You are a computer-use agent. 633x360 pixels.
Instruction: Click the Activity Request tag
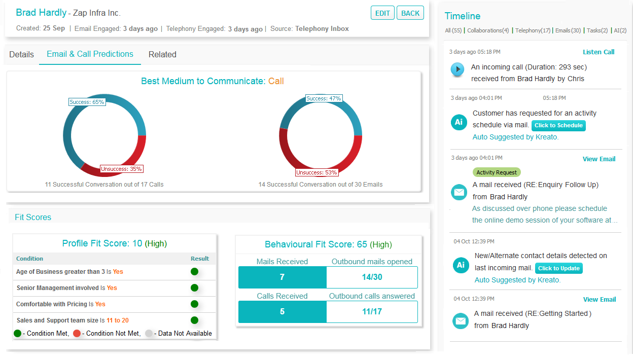497,172
